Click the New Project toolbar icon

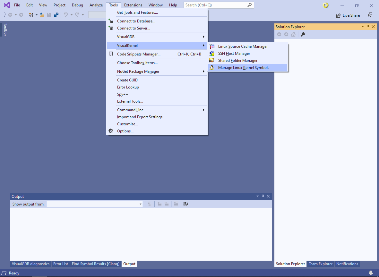(31, 15)
